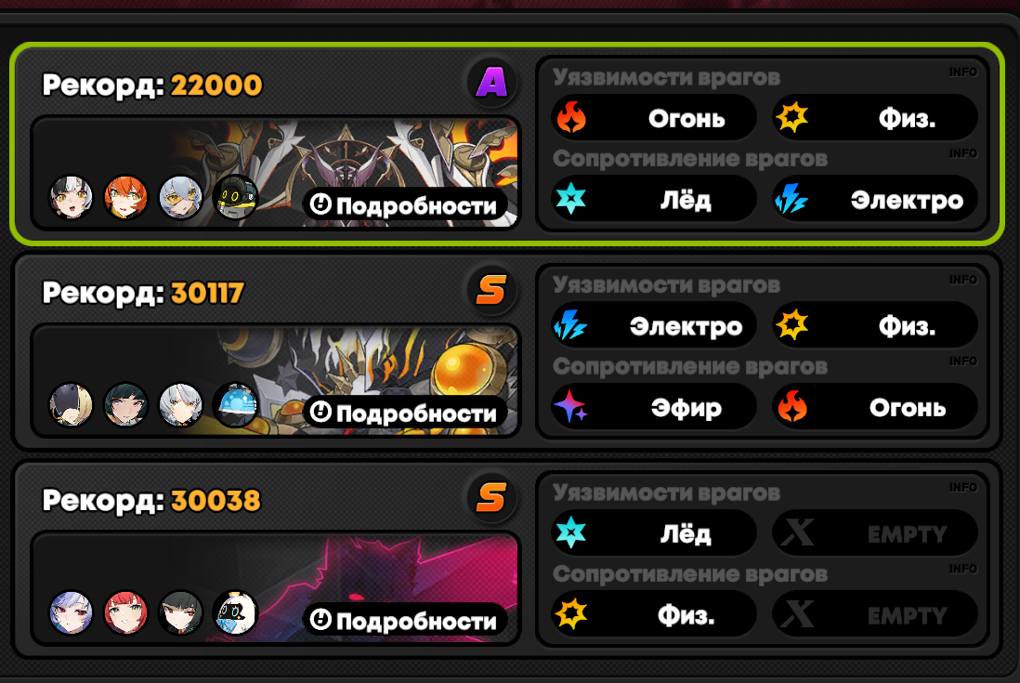Open Подробности for the 30038 record
Screen dimensions: 1020x683
pyautogui.click(x=405, y=621)
